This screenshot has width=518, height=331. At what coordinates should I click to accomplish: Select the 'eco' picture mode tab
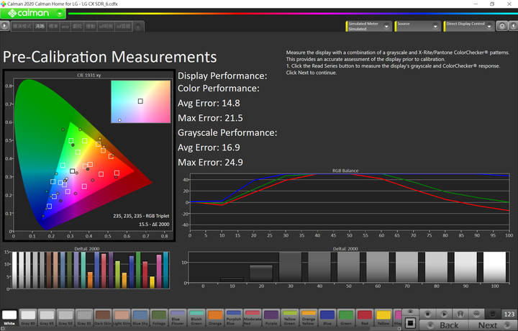(65, 27)
